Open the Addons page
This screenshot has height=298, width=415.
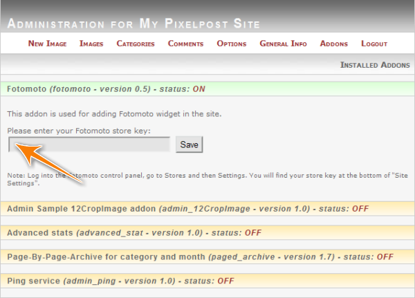coord(334,44)
